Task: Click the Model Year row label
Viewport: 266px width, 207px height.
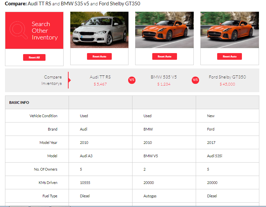Action: coord(48,143)
